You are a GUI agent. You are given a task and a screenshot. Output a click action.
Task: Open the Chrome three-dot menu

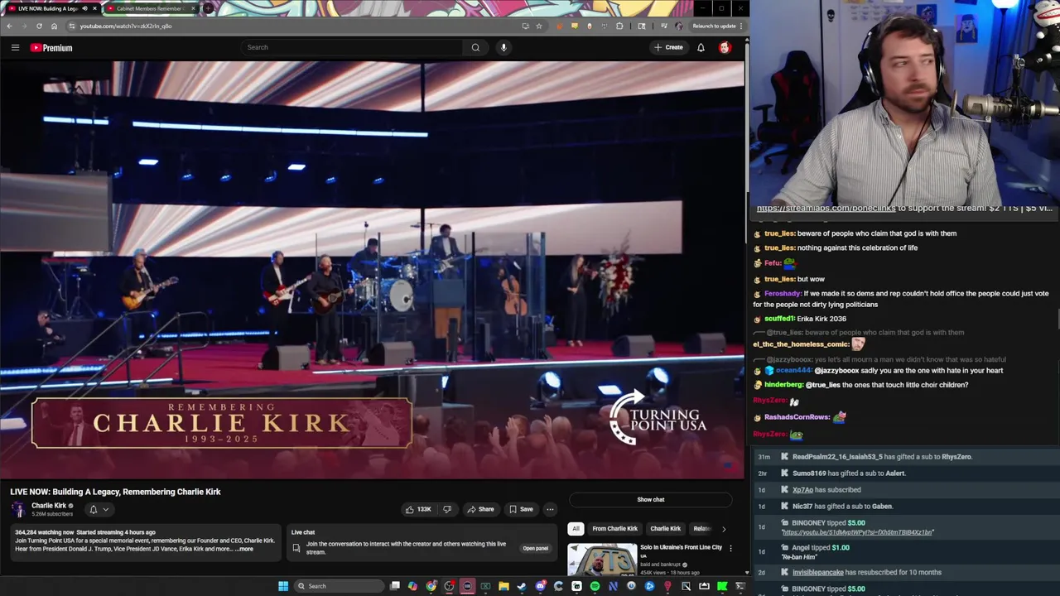tap(742, 26)
